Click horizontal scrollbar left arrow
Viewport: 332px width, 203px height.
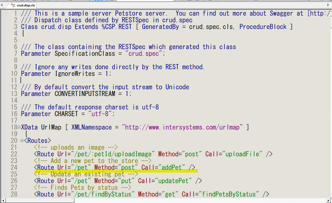(x=3, y=200)
